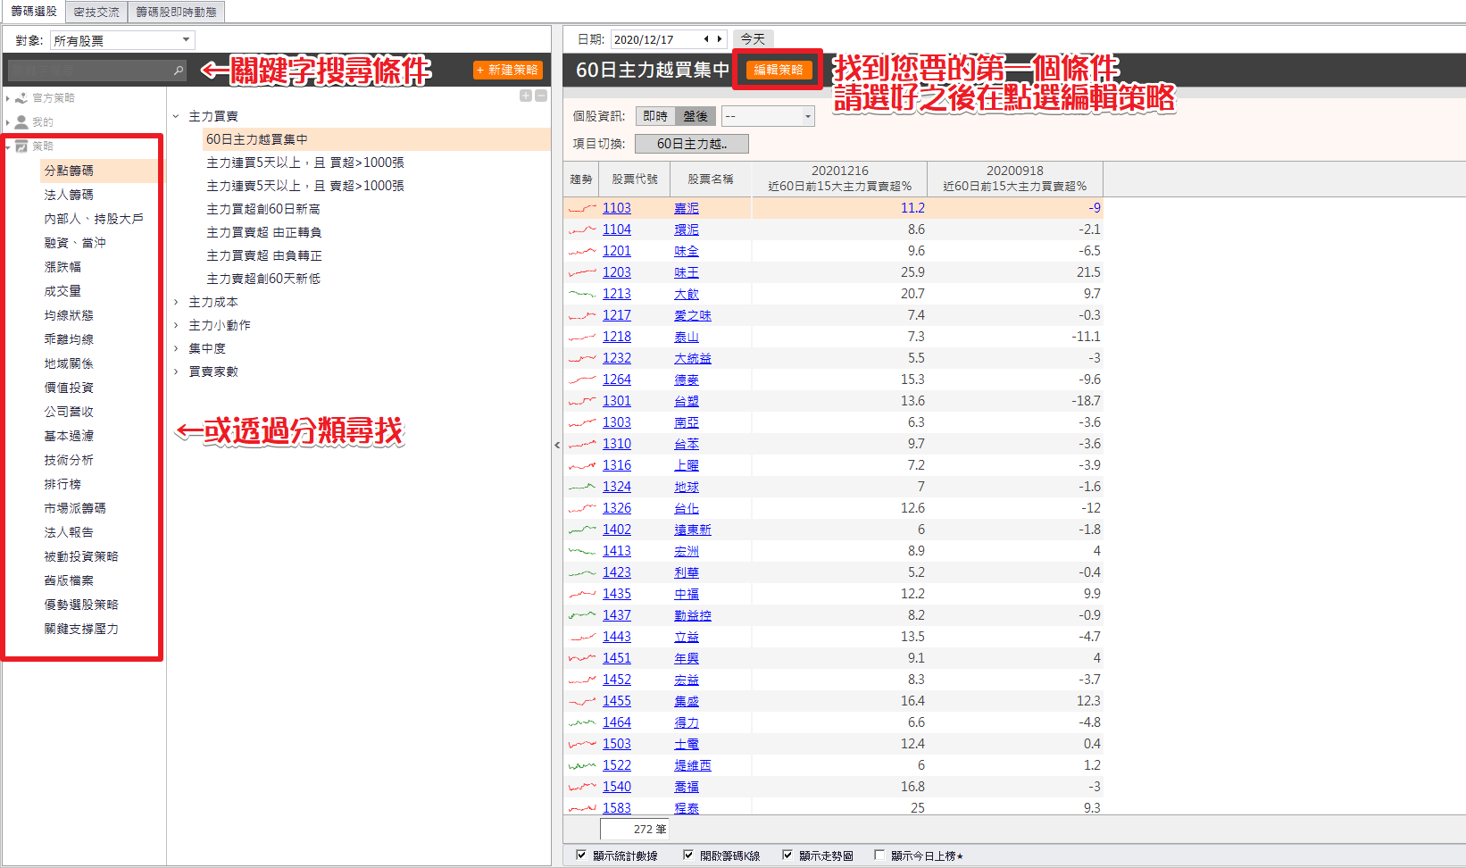Select the 關鍵支撐壓力 category
This screenshot has height=868, width=1466.
tap(81, 629)
